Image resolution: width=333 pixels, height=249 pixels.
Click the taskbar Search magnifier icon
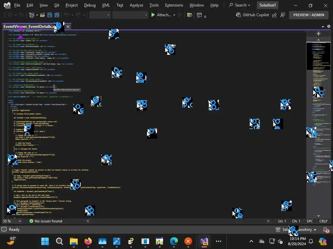59,241
